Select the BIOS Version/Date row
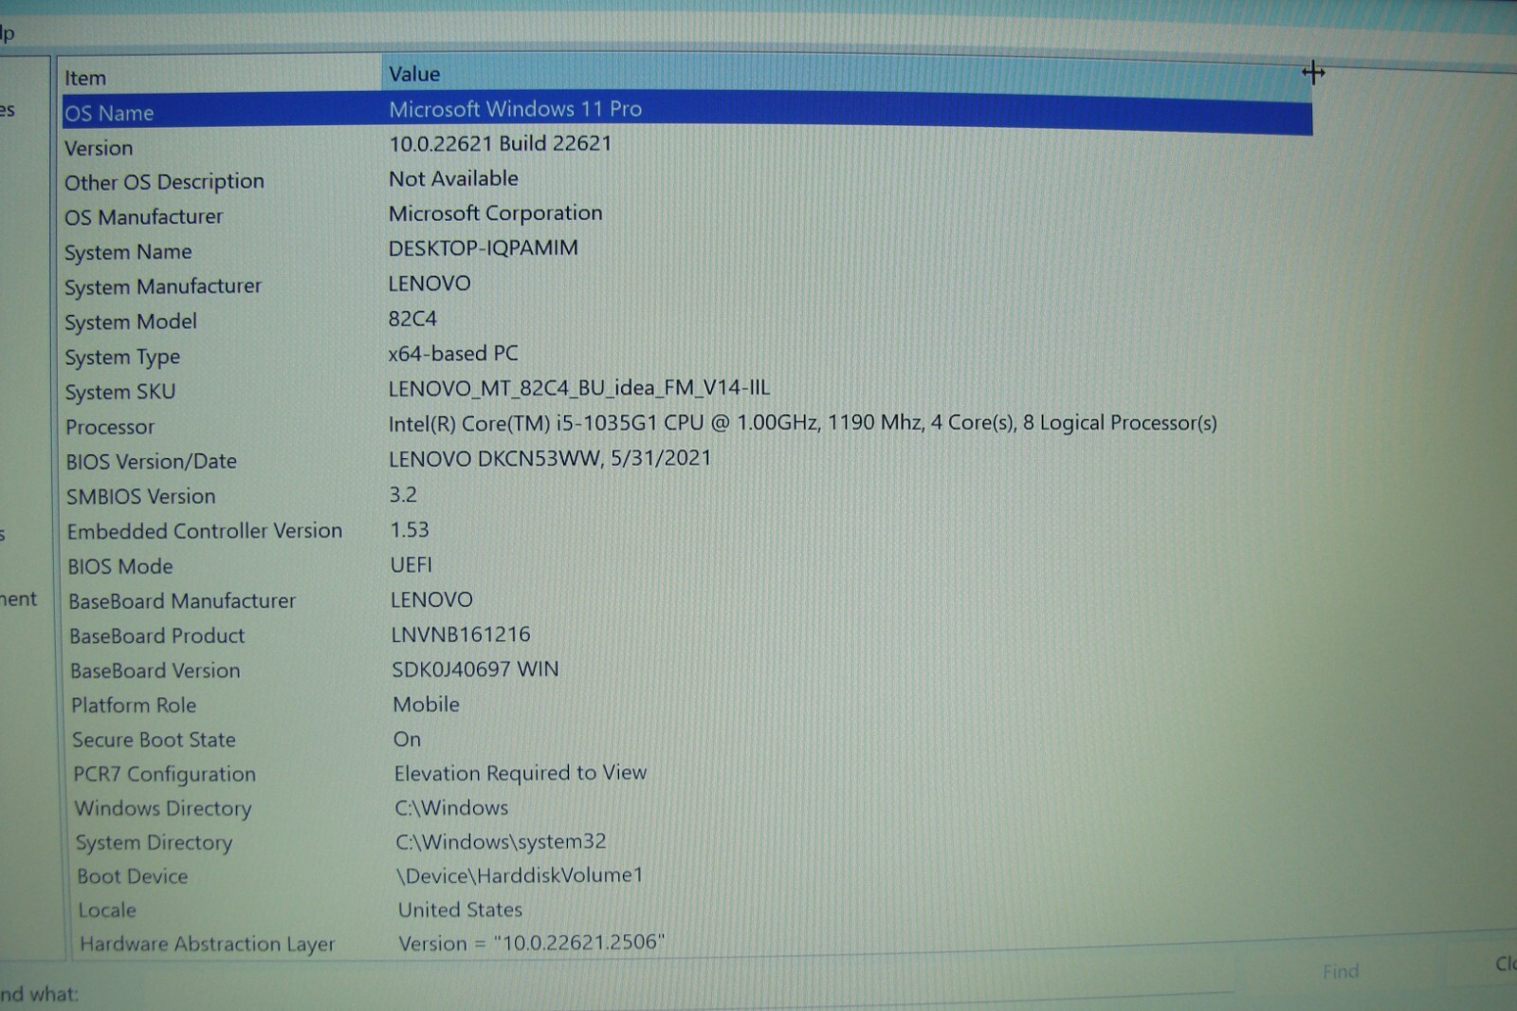This screenshot has height=1011, width=1517. [x=152, y=462]
